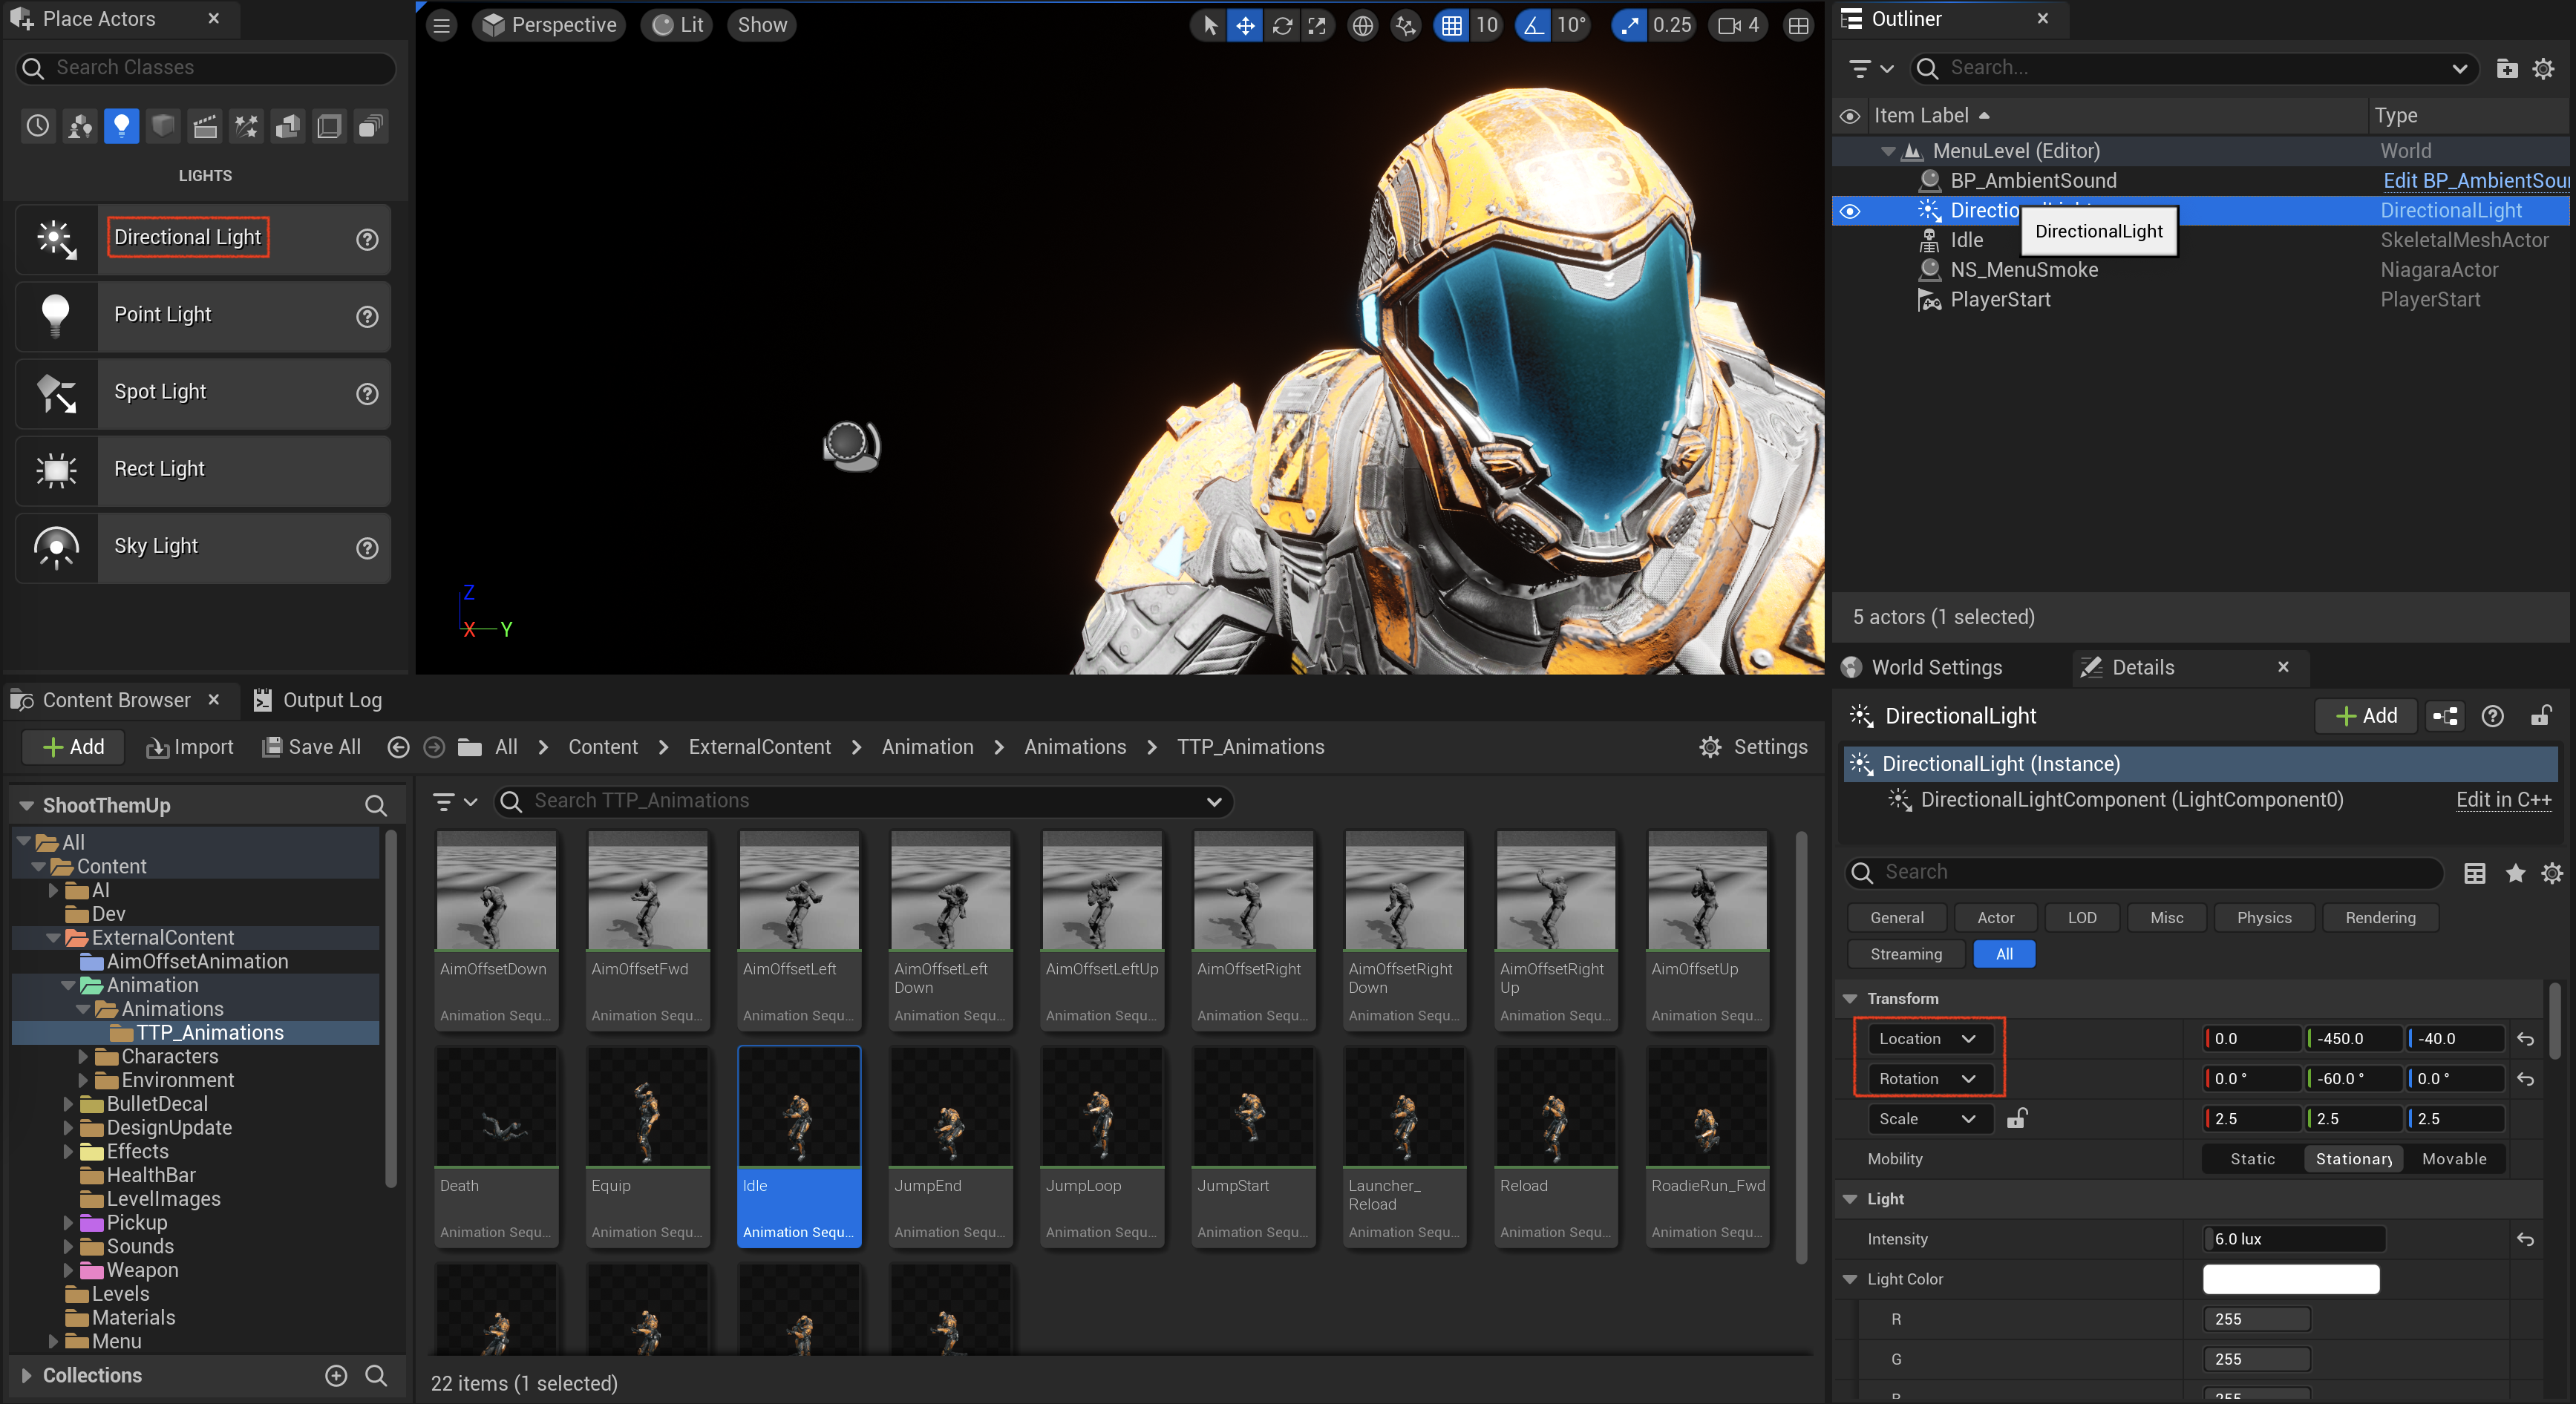Open viewport options hamburger menu
Image resolution: width=2576 pixels, height=1404 pixels.
click(442, 25)
